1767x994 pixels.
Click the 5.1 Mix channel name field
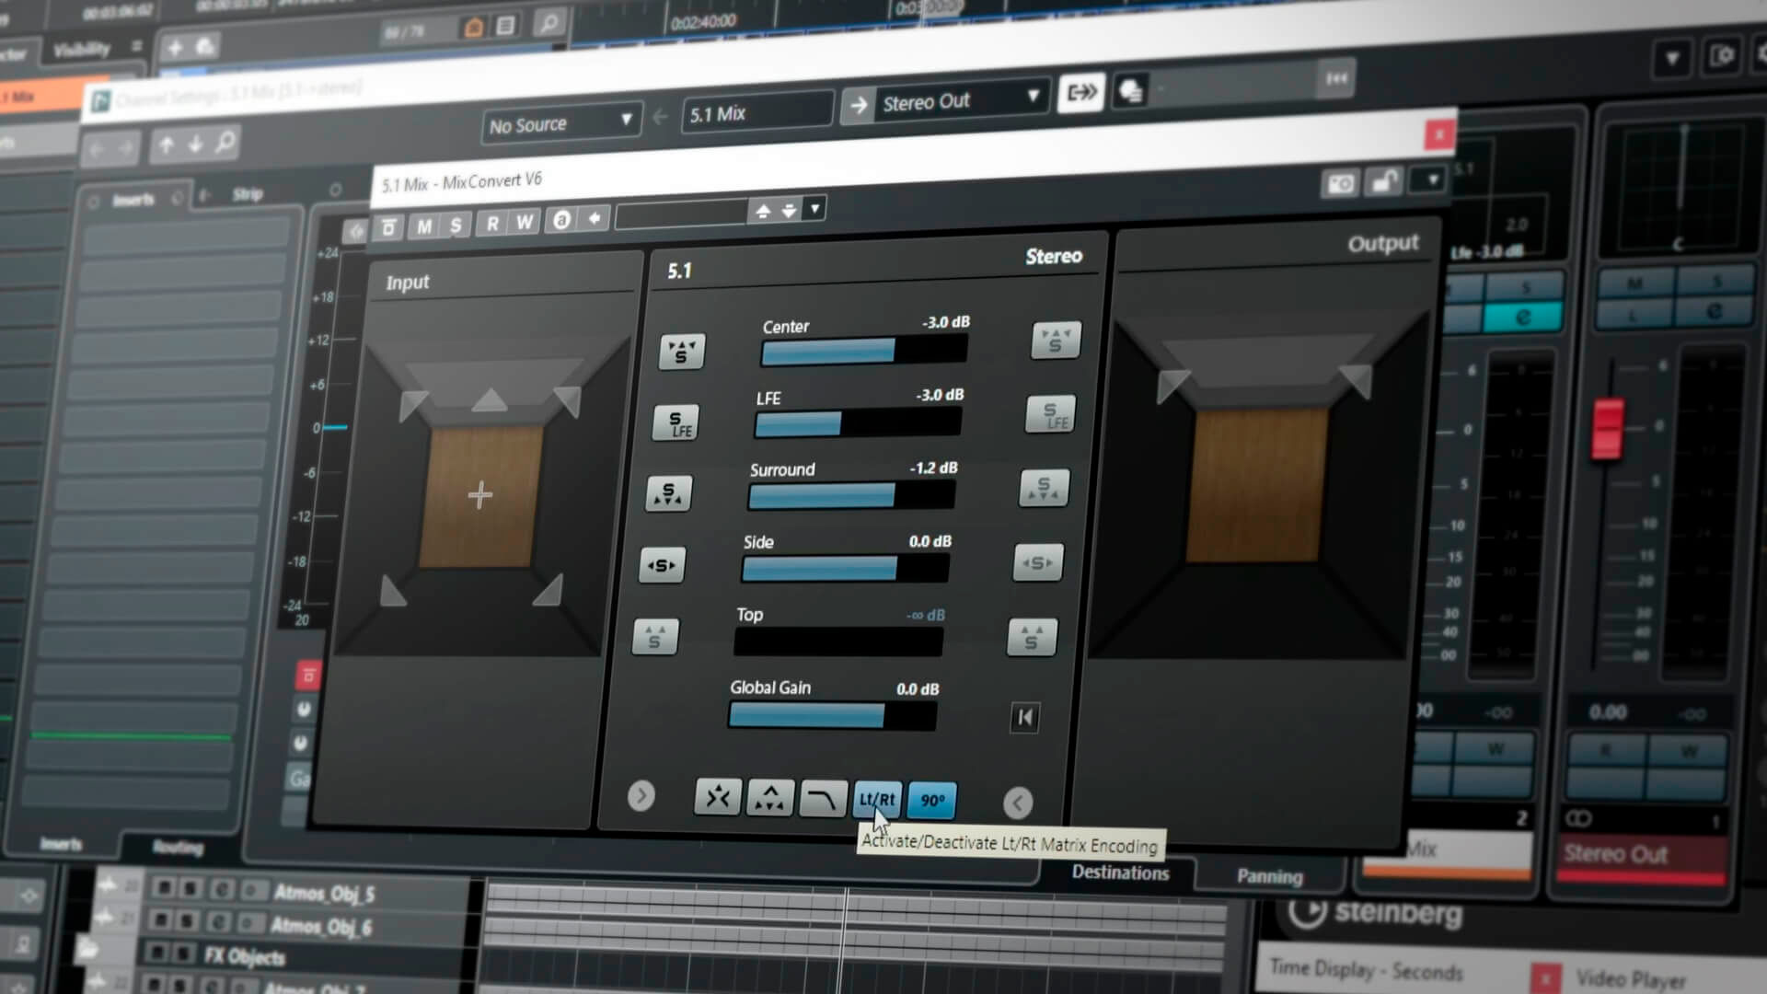[x=758, y=112]
